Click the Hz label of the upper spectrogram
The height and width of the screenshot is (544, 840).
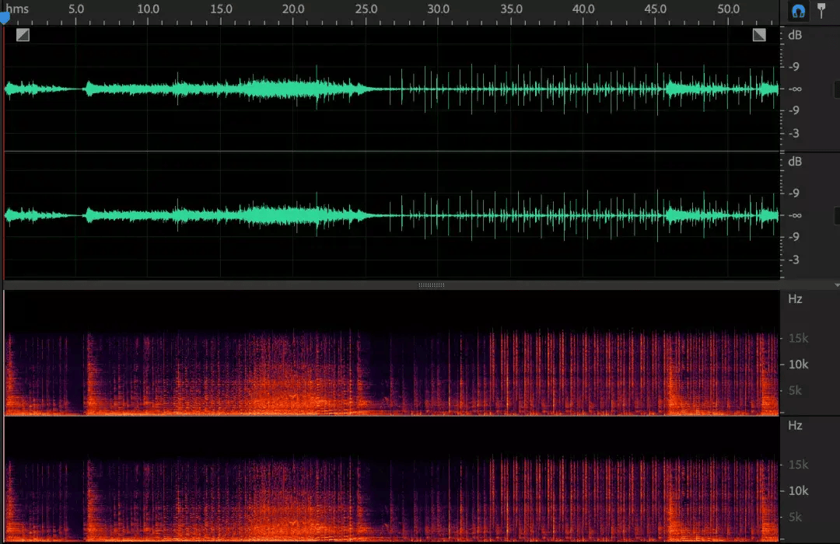tap(795, 298)
